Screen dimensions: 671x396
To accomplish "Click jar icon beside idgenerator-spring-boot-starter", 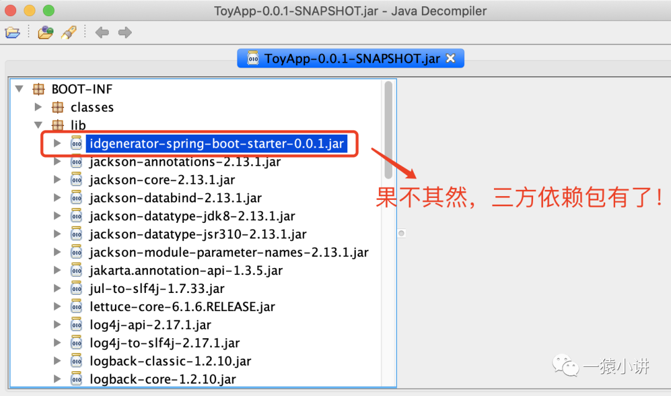I will pyautogui.click(x=76, y=143).
